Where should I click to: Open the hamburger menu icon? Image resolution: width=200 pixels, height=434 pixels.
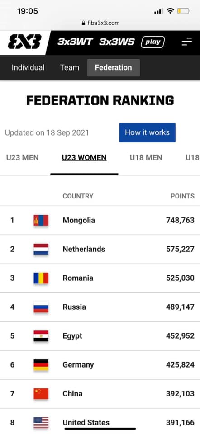[x=187, y=42]
